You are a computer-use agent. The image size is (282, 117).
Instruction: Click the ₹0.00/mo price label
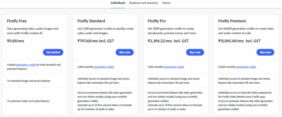[15, 41]
